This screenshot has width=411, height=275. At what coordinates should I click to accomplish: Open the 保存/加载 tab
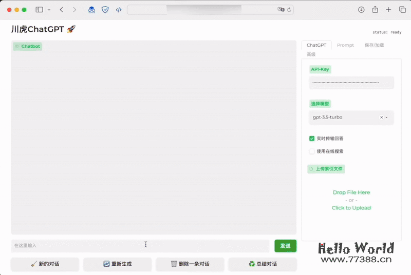(374, 45)
